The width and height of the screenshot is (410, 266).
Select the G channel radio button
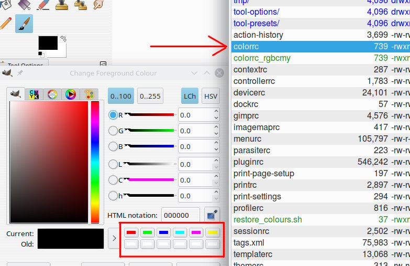113,131
